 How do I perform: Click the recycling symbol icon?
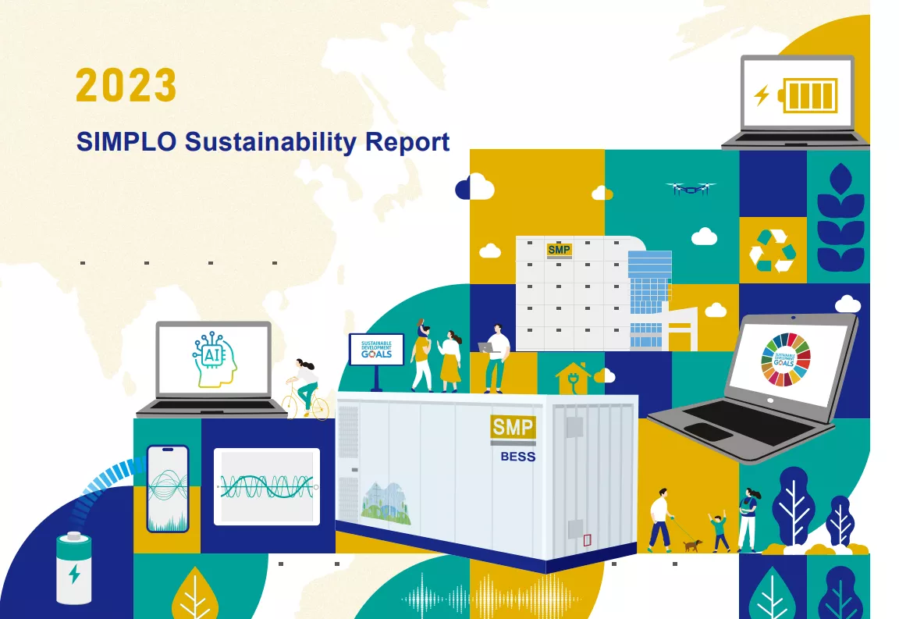(x=772, y=250)
